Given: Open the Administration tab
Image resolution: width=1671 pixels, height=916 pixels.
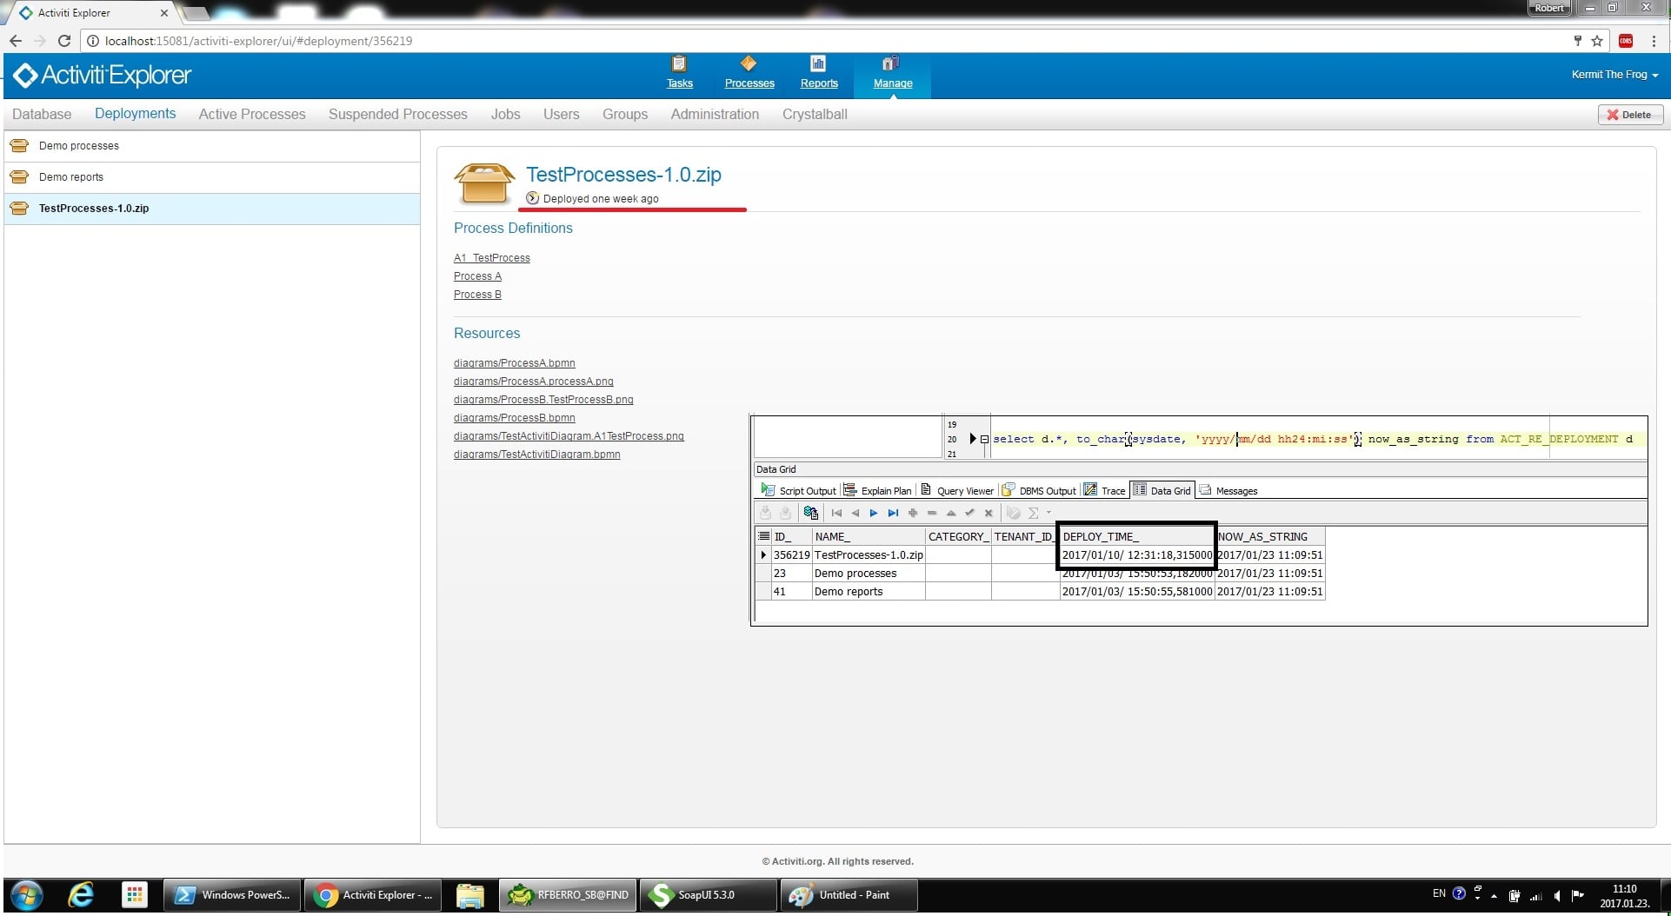Looking at the screenshot, I should pos(715,114).
